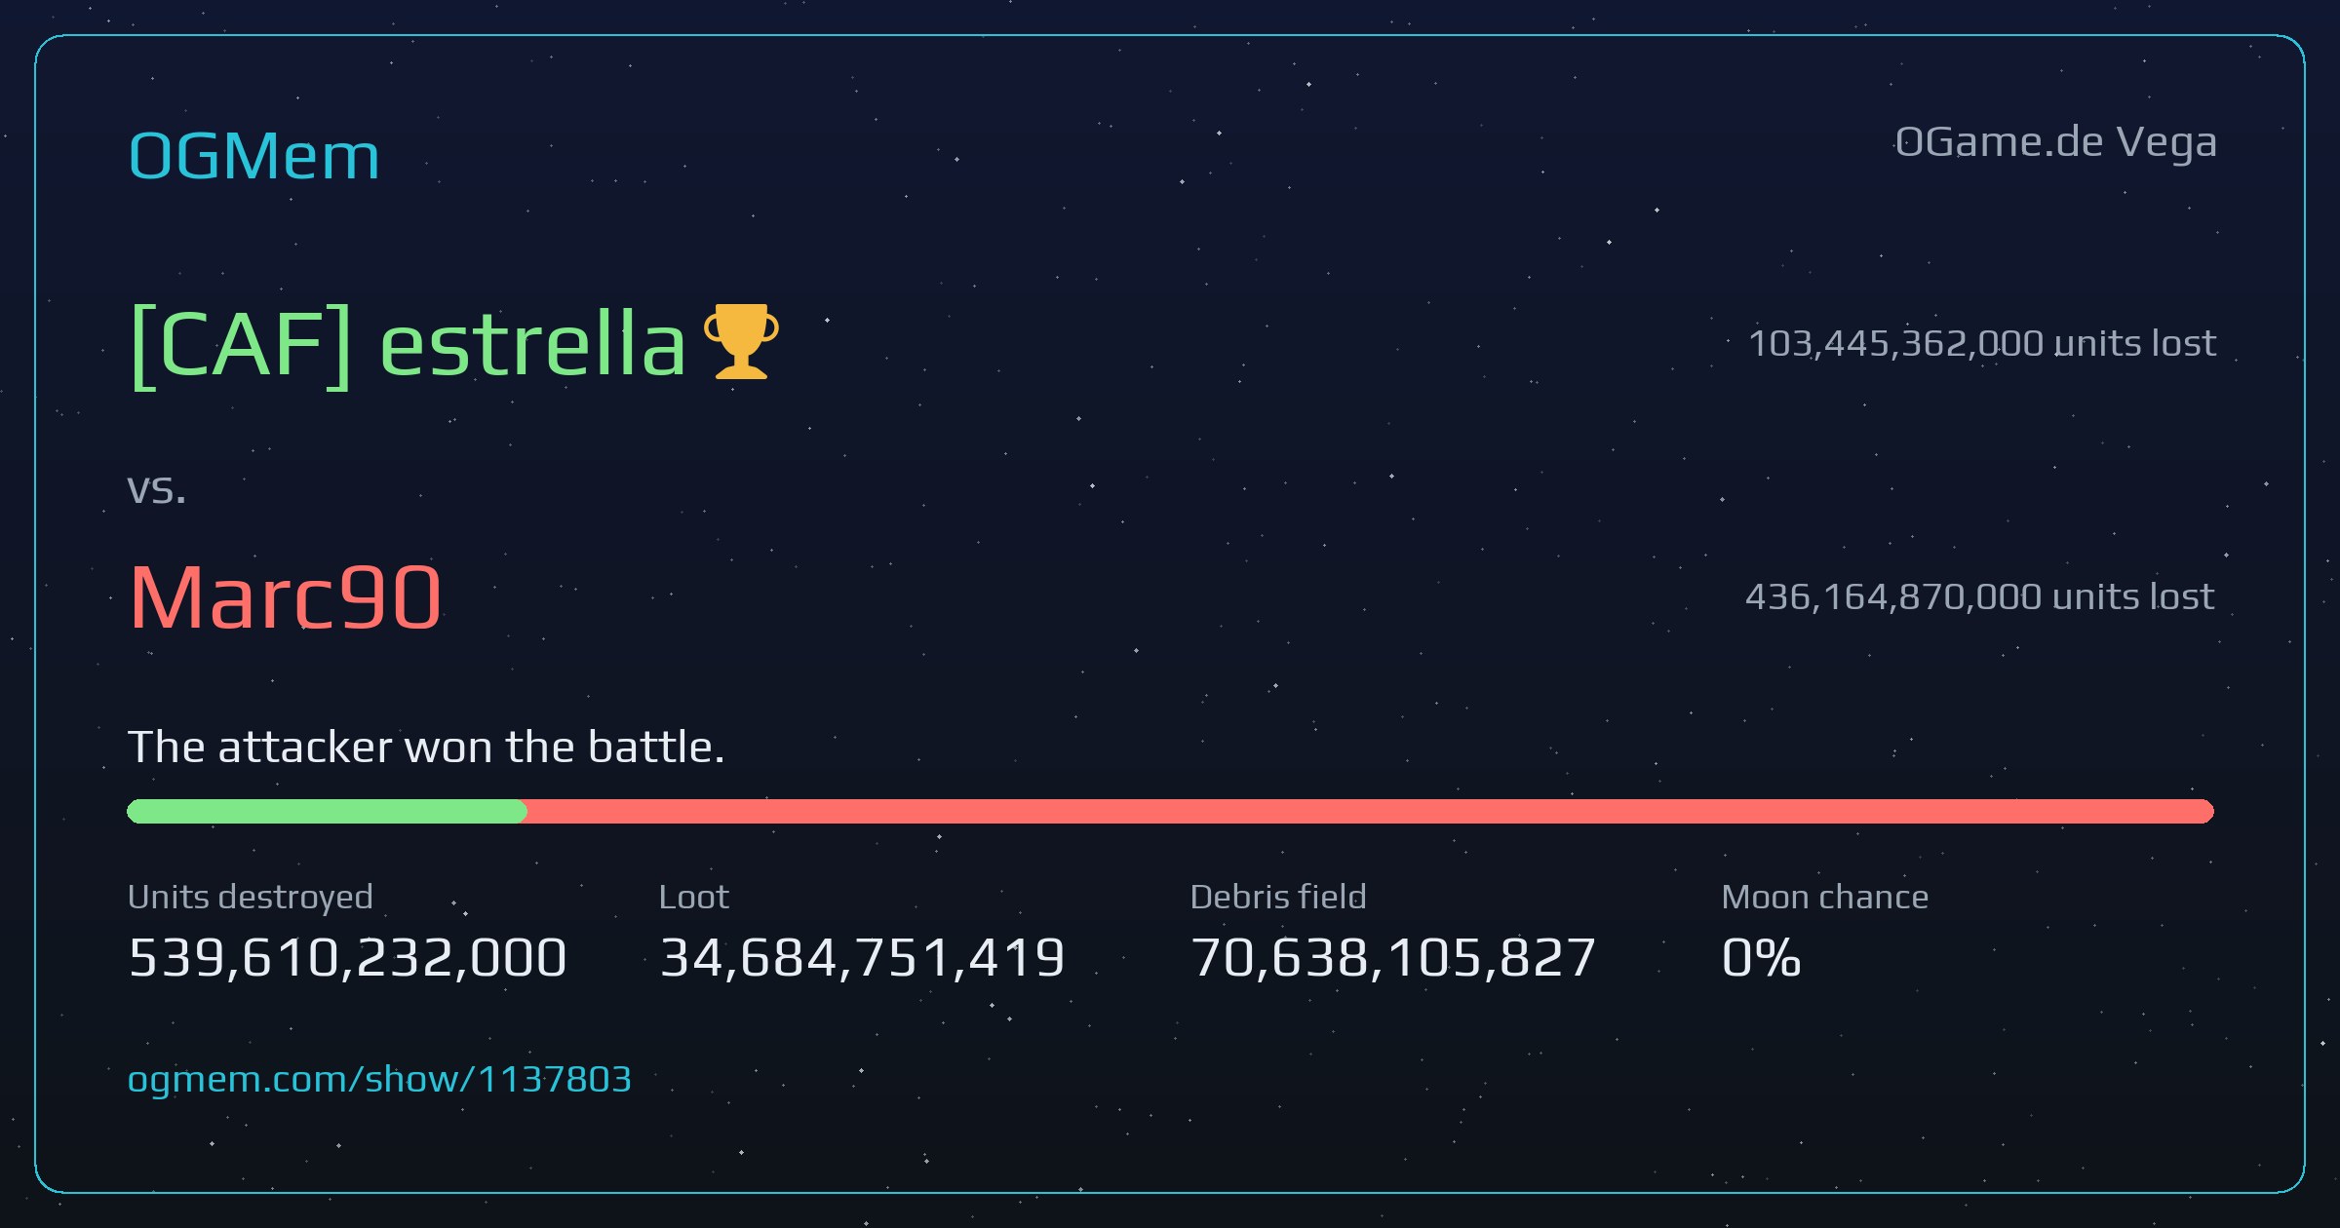Click the Loot label
The width and height of the screenshot is (2340, 1228).
(x=694, y=897)
